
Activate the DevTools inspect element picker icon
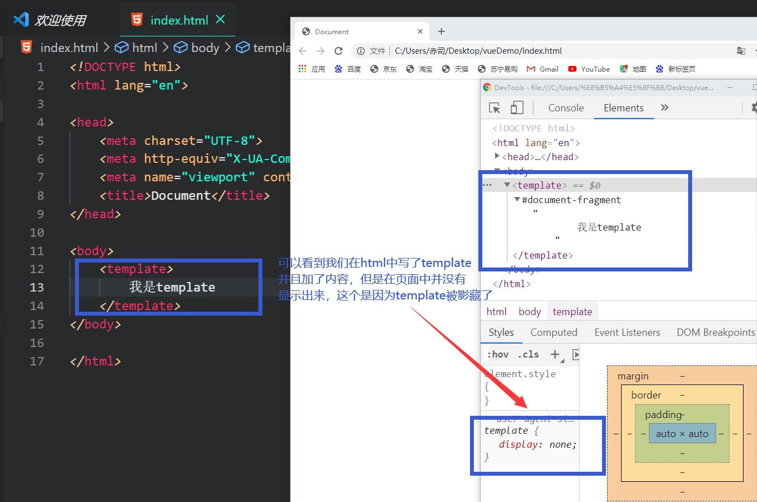495,108
